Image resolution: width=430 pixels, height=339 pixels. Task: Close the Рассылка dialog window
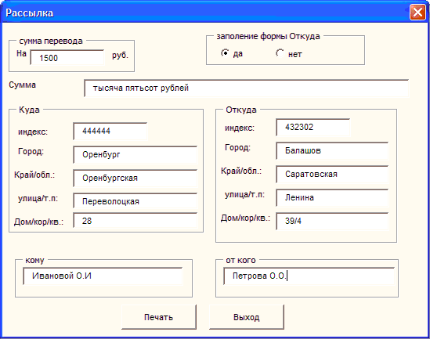417,13
